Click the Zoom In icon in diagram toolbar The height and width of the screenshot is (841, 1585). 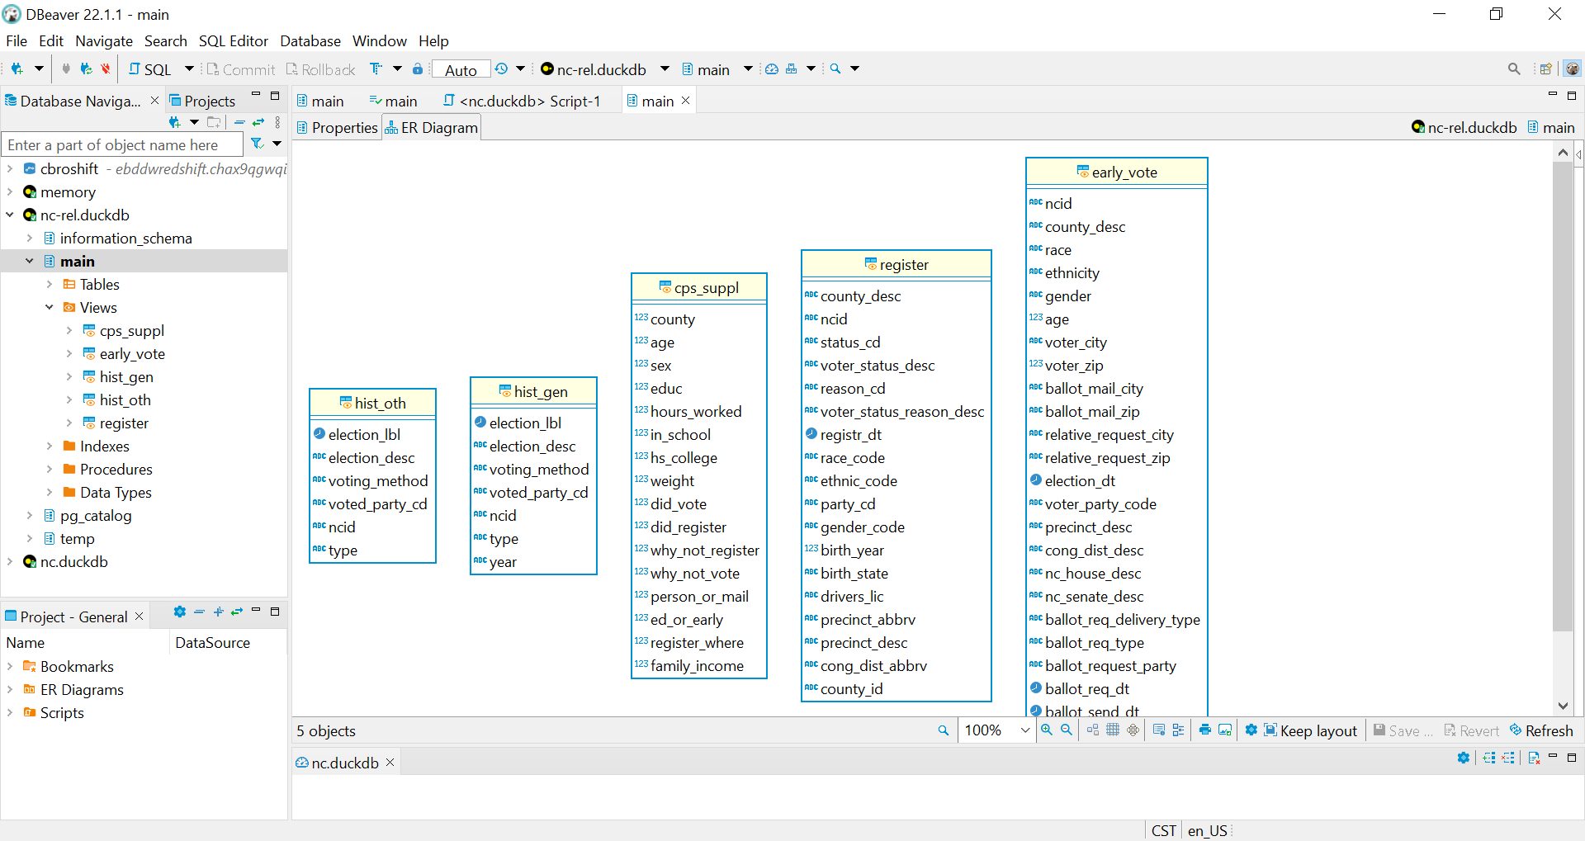tap(1047, 730)
